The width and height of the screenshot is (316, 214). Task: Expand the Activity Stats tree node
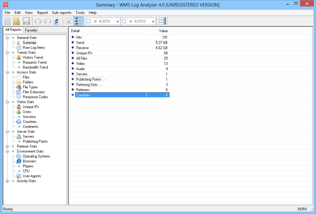pos(7,181)
